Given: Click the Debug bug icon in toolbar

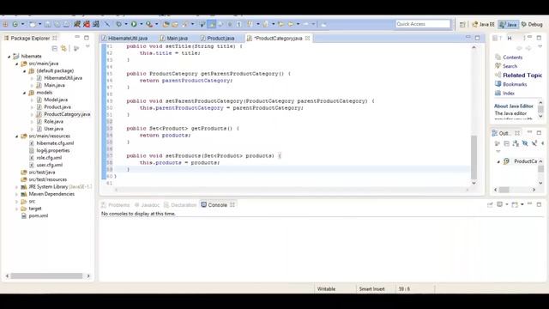Looking at the screenshot, I should 119,24.
